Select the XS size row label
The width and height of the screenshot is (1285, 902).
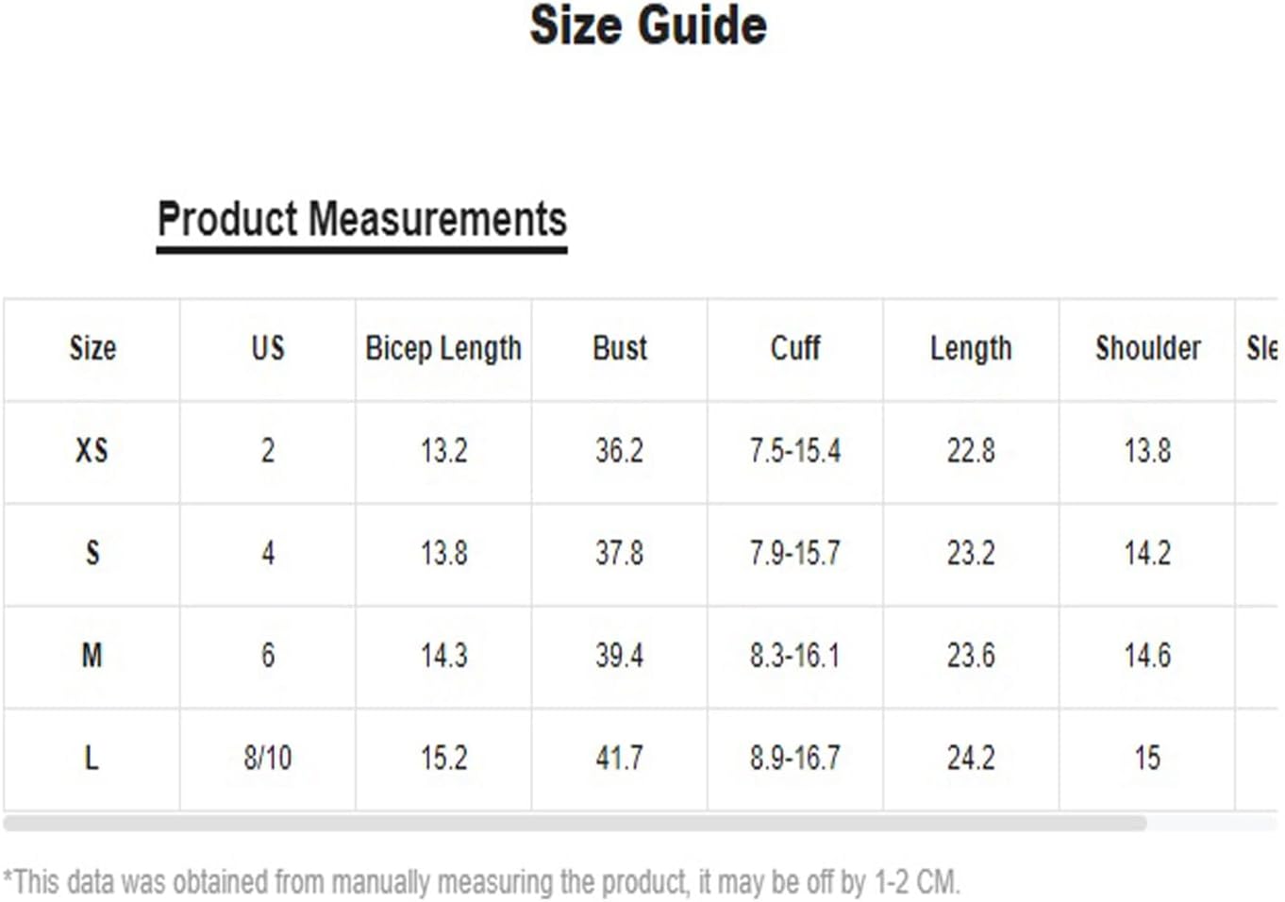click(92, 450)
